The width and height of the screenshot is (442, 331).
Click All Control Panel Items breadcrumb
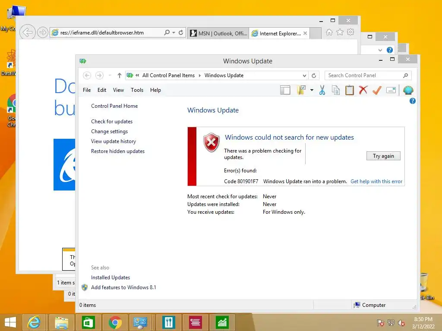[168, 75]
